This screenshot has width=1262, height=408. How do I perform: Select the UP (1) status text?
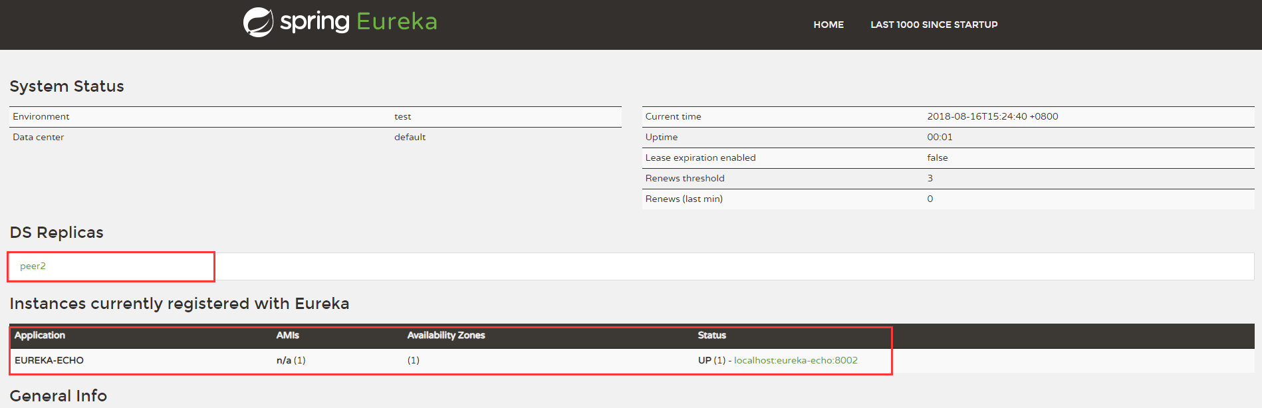click(x=711, y=360)
